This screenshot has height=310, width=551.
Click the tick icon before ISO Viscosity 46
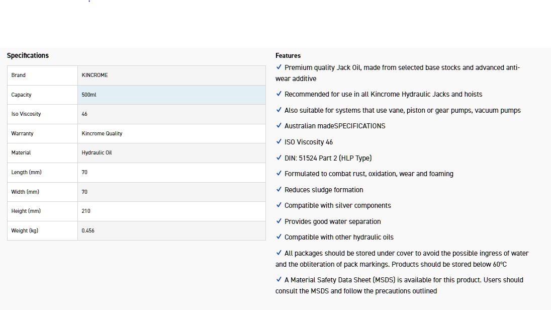[279, 142]
